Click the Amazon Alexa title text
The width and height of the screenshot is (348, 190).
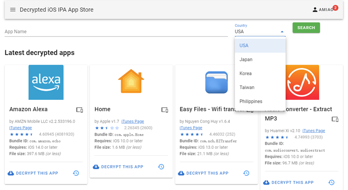(28, 109)
